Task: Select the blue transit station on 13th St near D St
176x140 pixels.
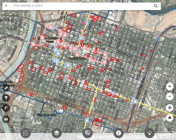Action: (x=87, y=24)
